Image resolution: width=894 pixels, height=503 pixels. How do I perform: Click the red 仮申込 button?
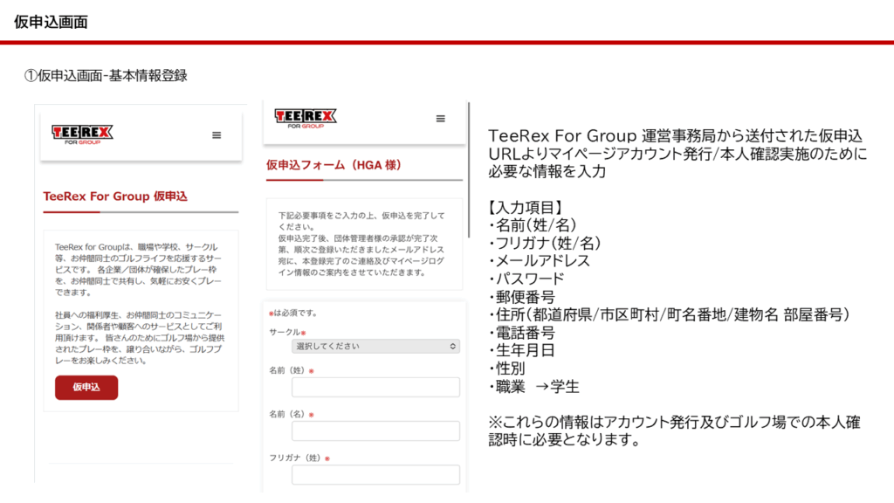click(86, 387)
